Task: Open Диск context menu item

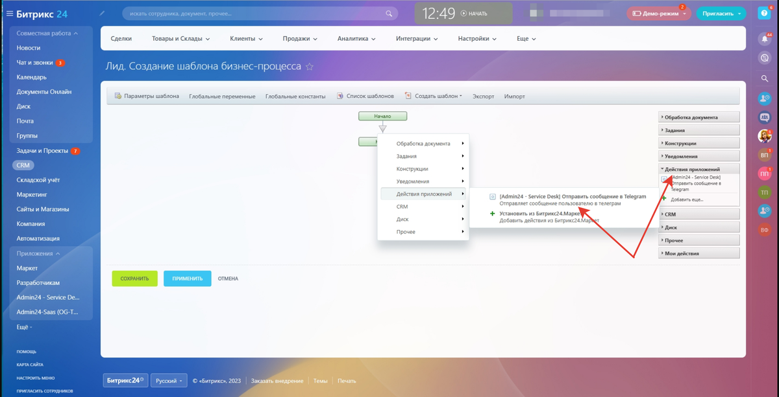Action: (423, 219)
